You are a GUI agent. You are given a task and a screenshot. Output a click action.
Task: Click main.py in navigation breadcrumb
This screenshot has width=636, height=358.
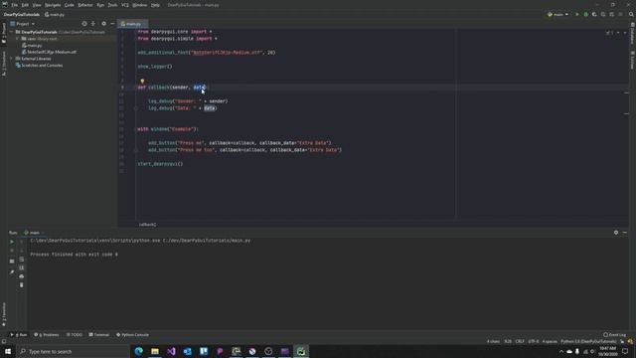tap(55, 15)
